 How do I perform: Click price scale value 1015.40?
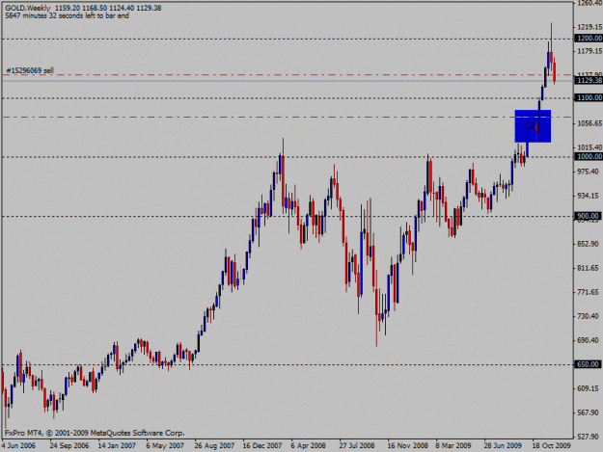[x=589, y=147]
